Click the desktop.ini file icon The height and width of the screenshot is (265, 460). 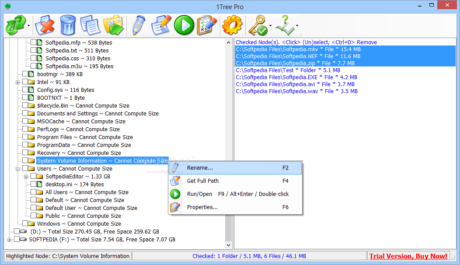click(40, 184)
